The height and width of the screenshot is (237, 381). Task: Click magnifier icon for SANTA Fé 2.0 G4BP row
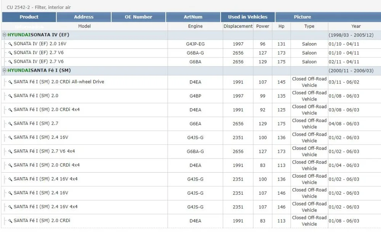tap(10, 96)
